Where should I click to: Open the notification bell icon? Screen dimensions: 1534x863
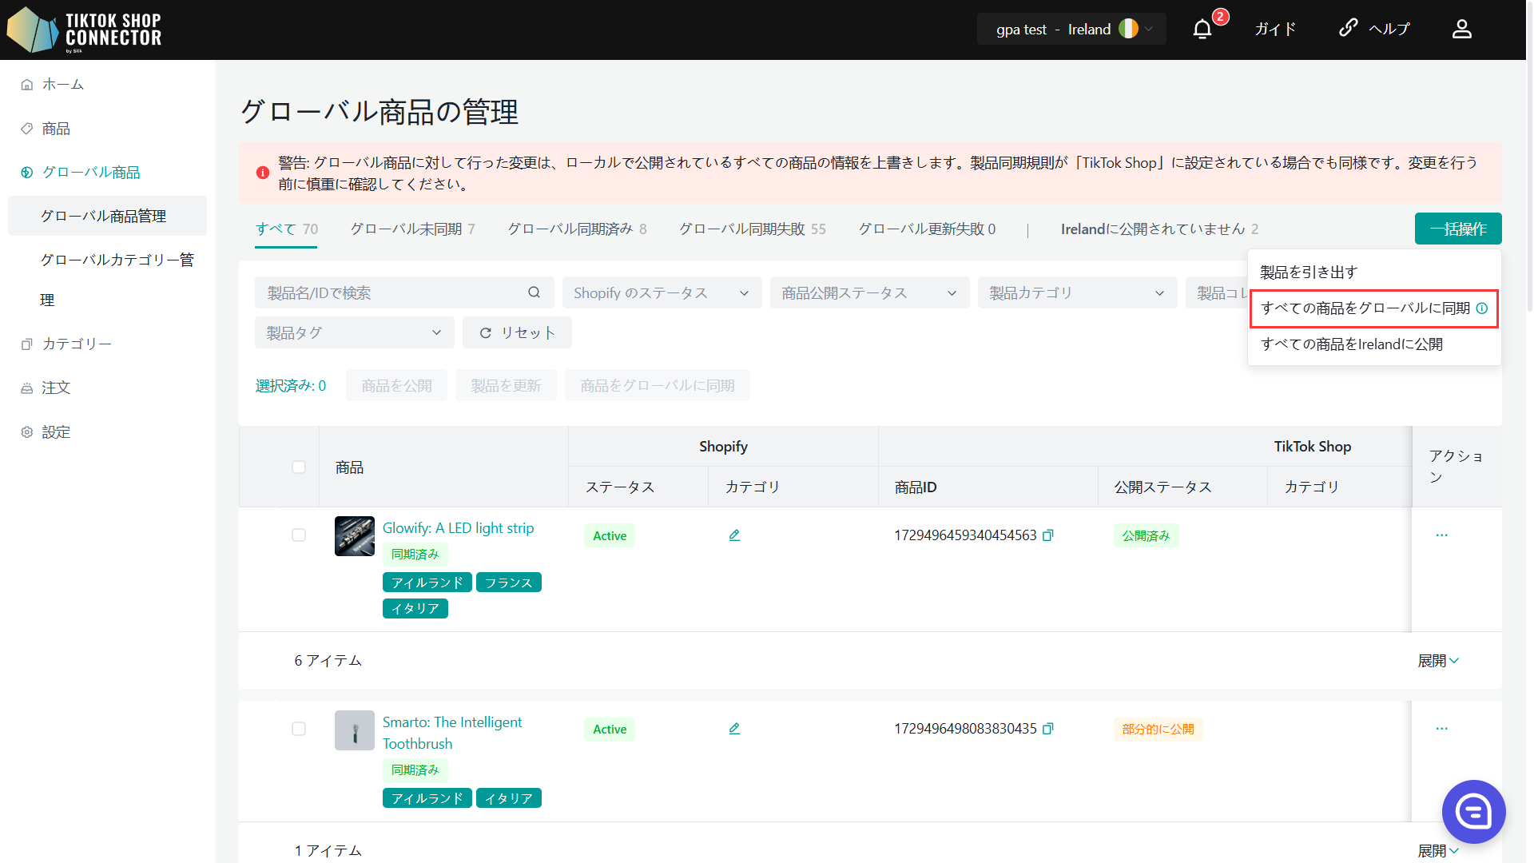point(1202,30)
